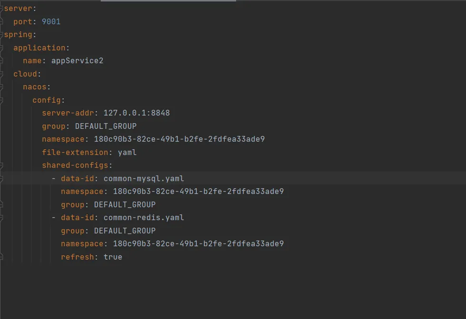Collapse the common-redis.yaml list item fold marker

(1, 218)
